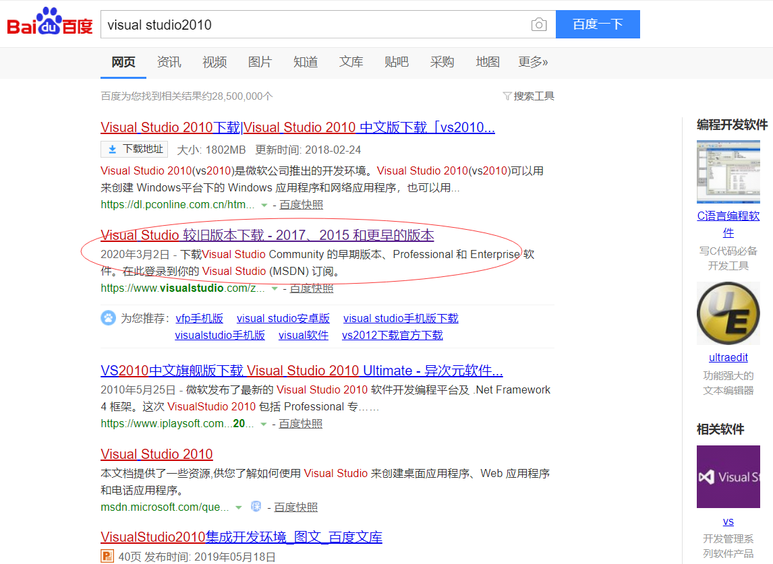Click the blue paw icon beside 为您推荐

(x=109, y=318)
